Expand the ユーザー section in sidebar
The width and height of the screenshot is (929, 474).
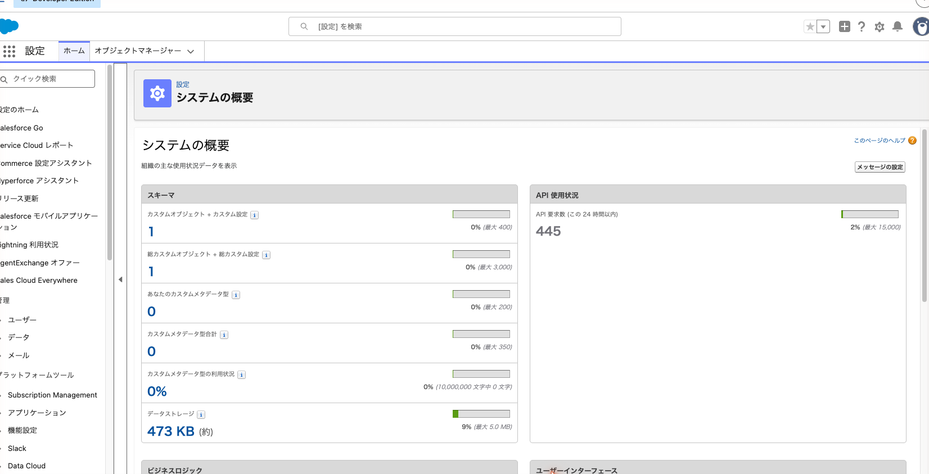point(2,320)
